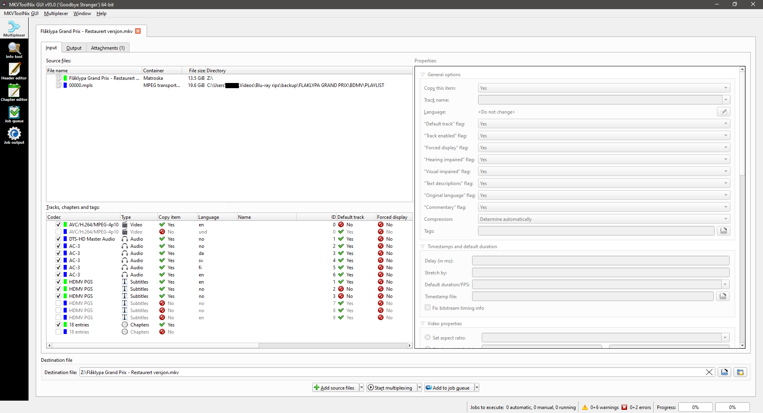Image resolution: width=763 pixels, height=413 pixels.
Task: Switch to the Attachments tab
Action: pos(107,48)
